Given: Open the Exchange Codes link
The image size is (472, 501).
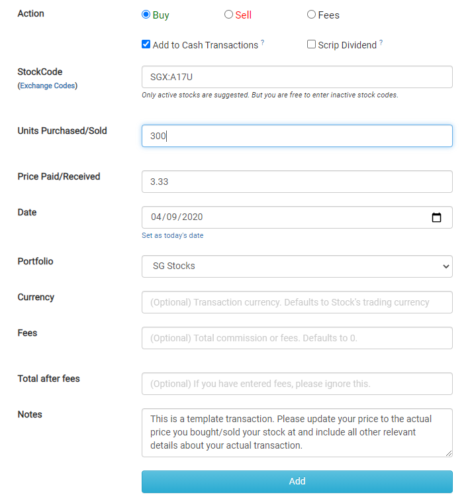Looking at the screenshot, I should [48, 85].
